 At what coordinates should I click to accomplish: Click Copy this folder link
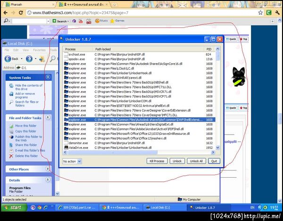pyautogui.click(x=25, y=131)
